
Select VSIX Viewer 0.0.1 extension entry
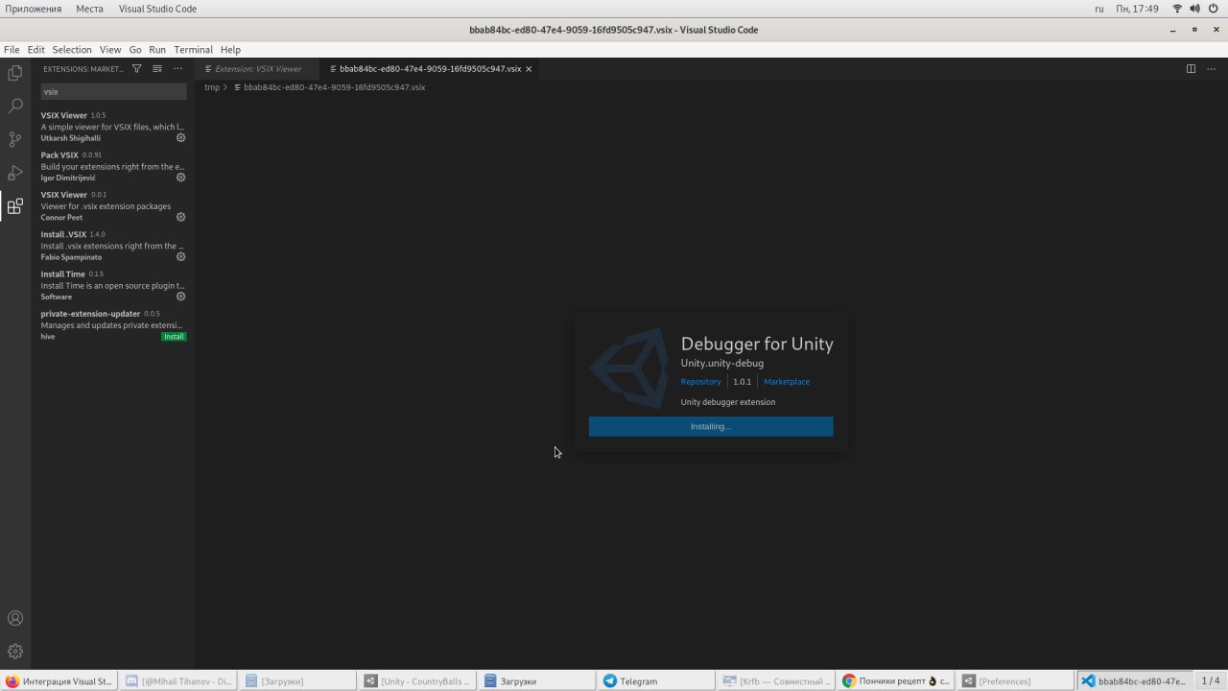click(113, 206)
